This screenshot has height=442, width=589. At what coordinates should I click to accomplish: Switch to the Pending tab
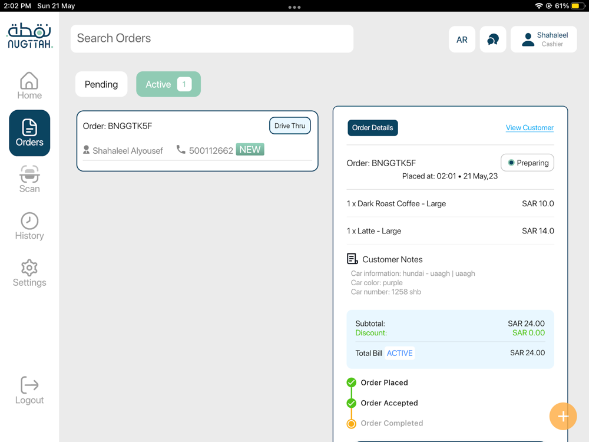pos(101,84)
